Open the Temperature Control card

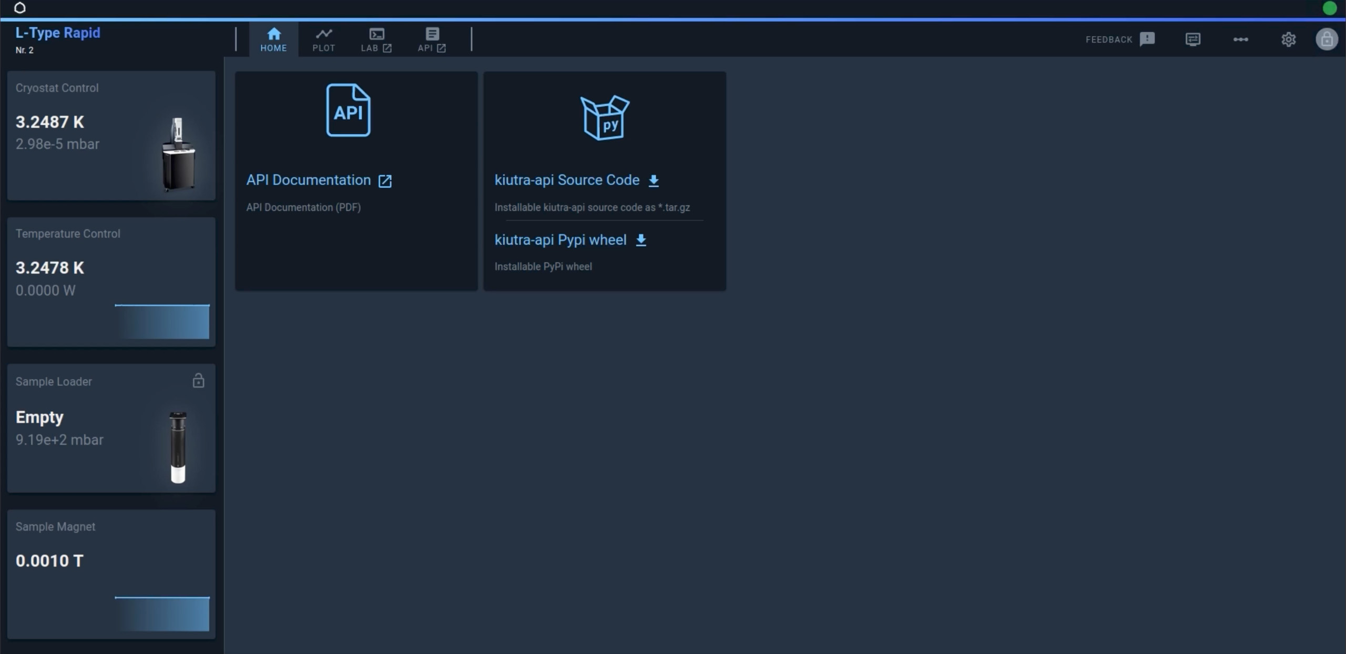click(111, 282)
